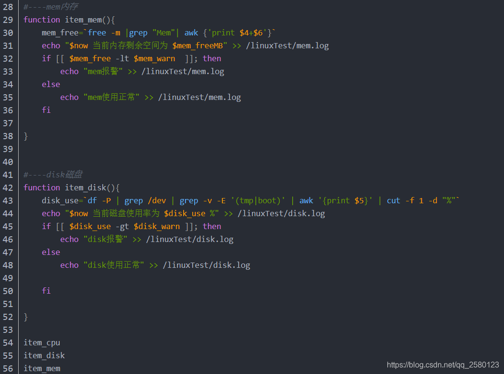
Task: Click the '/dev' argument on line 43
Action: [x=157, y=201]
